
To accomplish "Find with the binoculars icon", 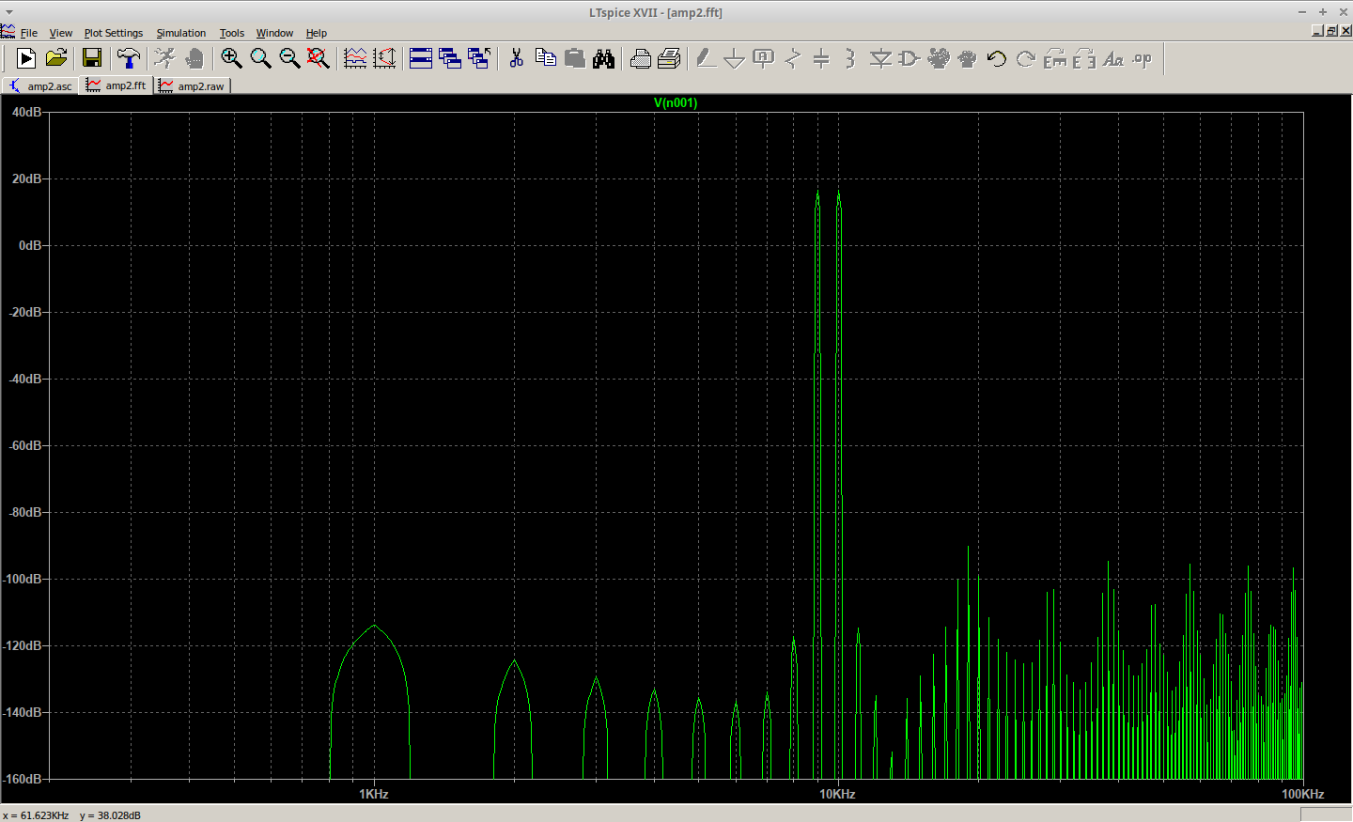I will (x=603, y=58).
